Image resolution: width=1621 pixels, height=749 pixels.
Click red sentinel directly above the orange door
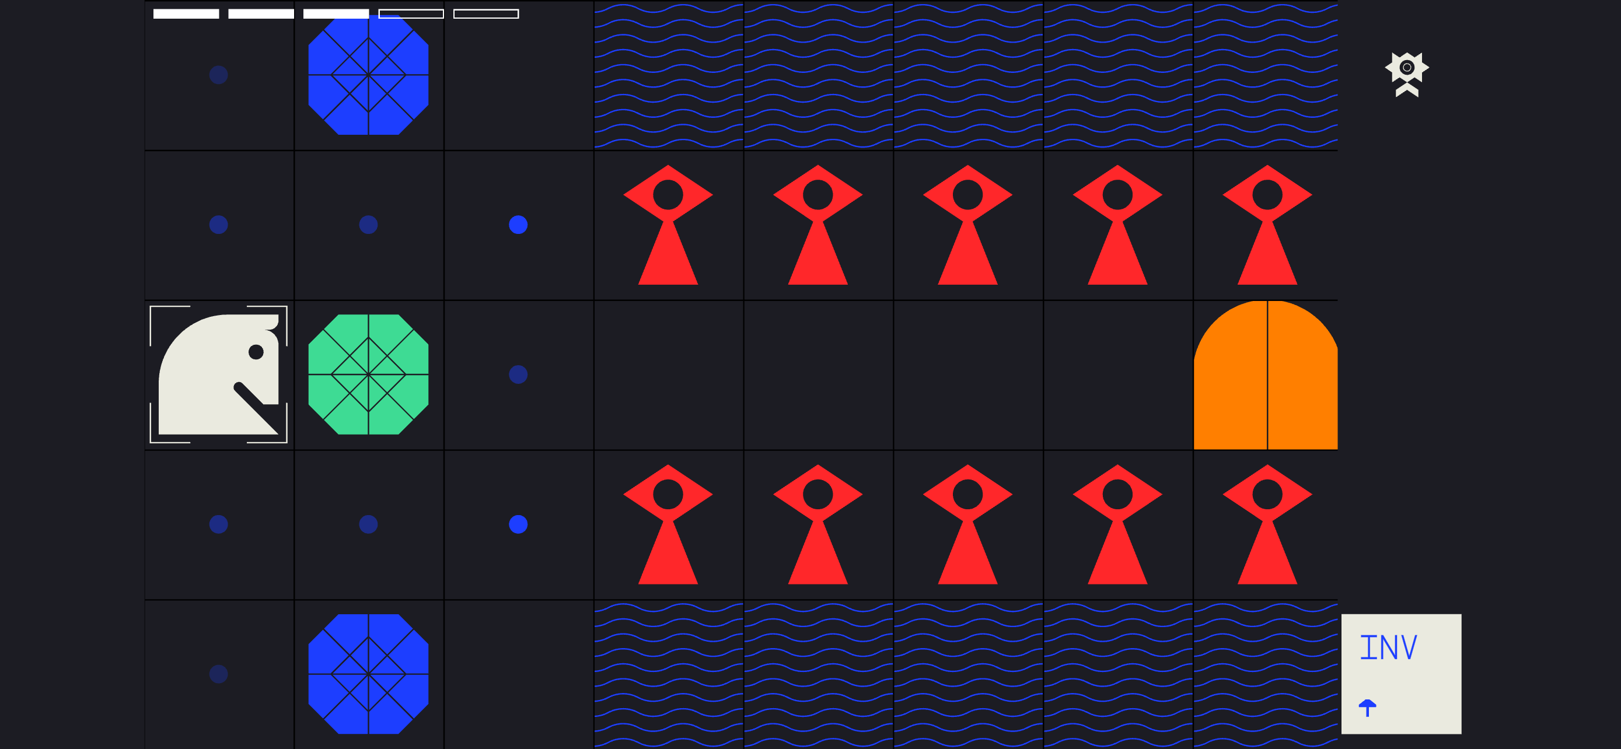pyautogui.click(x=1267, y=225)
